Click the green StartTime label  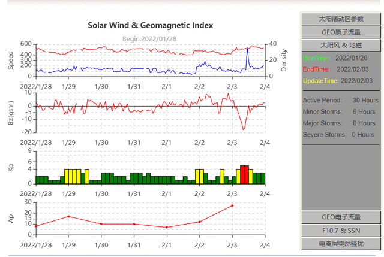click(x=316, y=58)
